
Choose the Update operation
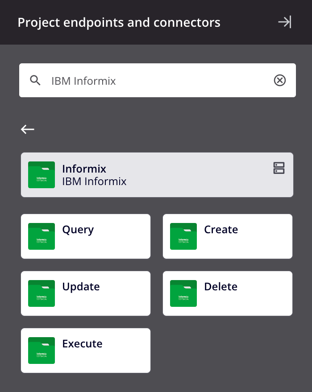click(x=85, y=293)
